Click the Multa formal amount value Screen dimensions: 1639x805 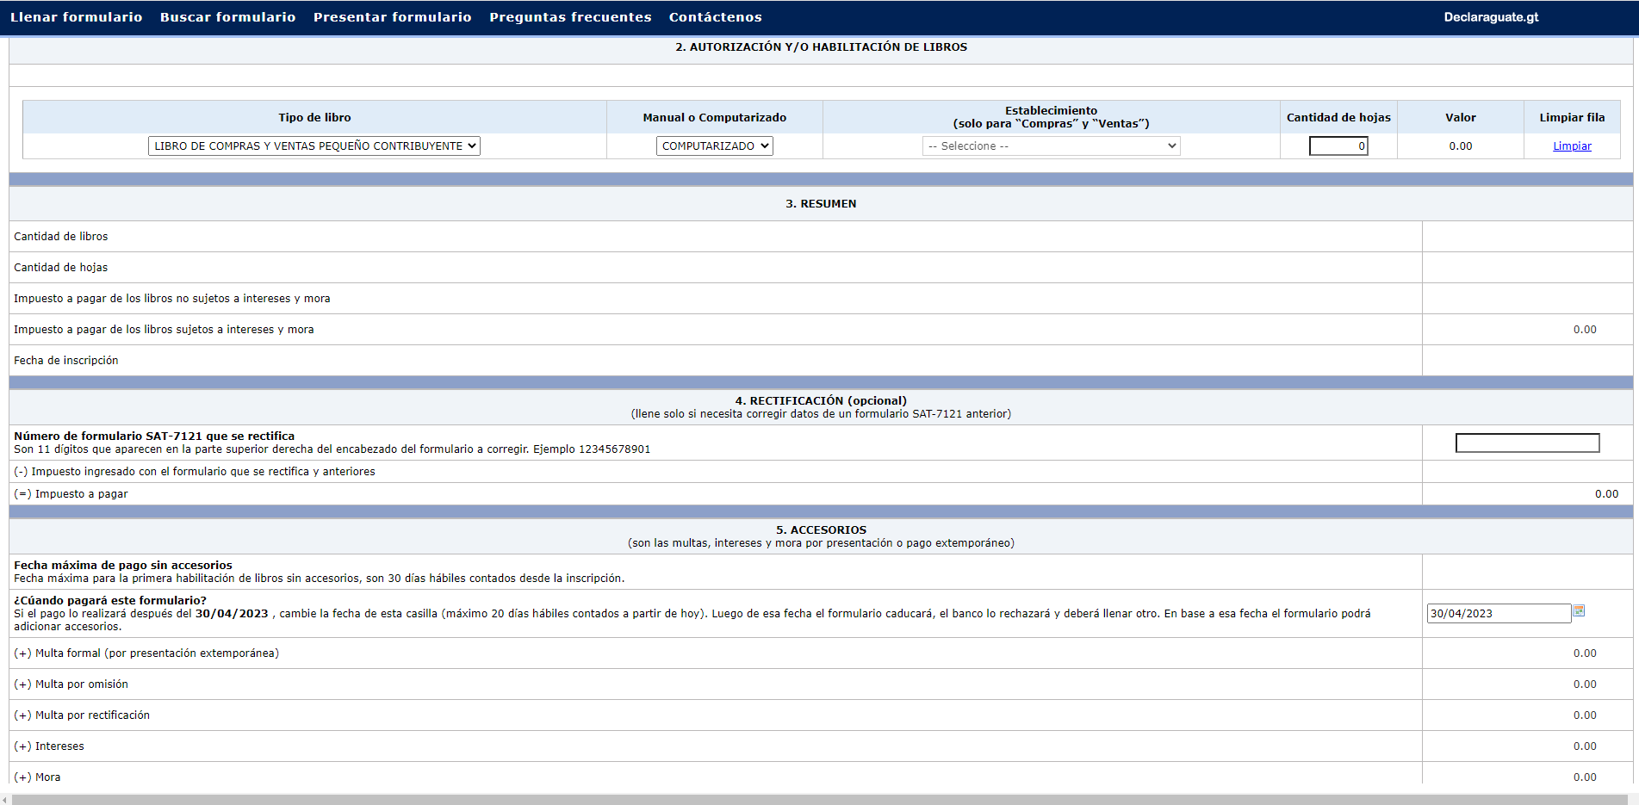pyautogui.click(x=1584, y=653)
